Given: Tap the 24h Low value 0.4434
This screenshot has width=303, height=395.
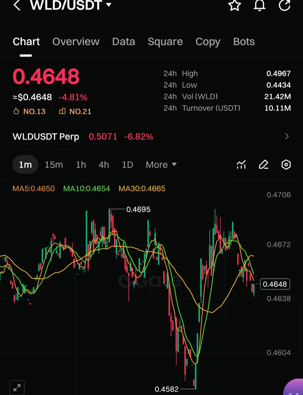Looking at the screenshot, I should pyautogui.click(x=279, y=85).
